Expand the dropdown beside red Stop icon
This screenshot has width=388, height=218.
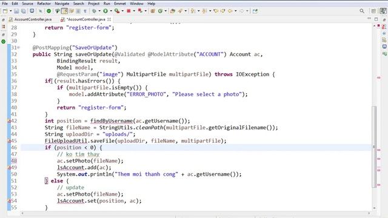134,11
